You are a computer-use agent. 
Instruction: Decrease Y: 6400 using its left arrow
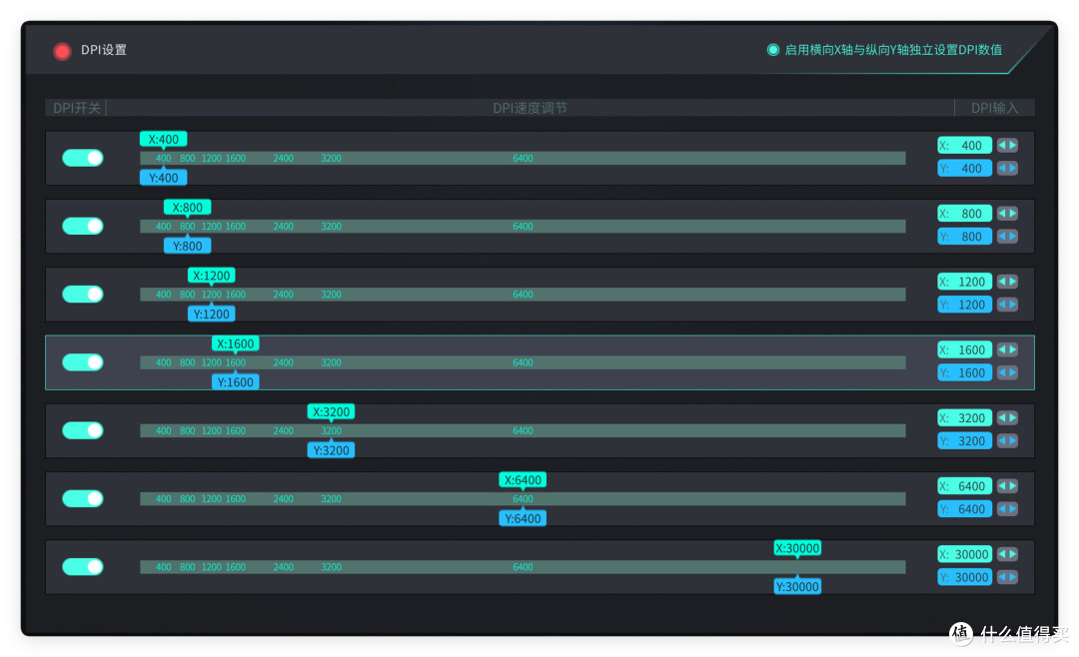[1003, 508]
